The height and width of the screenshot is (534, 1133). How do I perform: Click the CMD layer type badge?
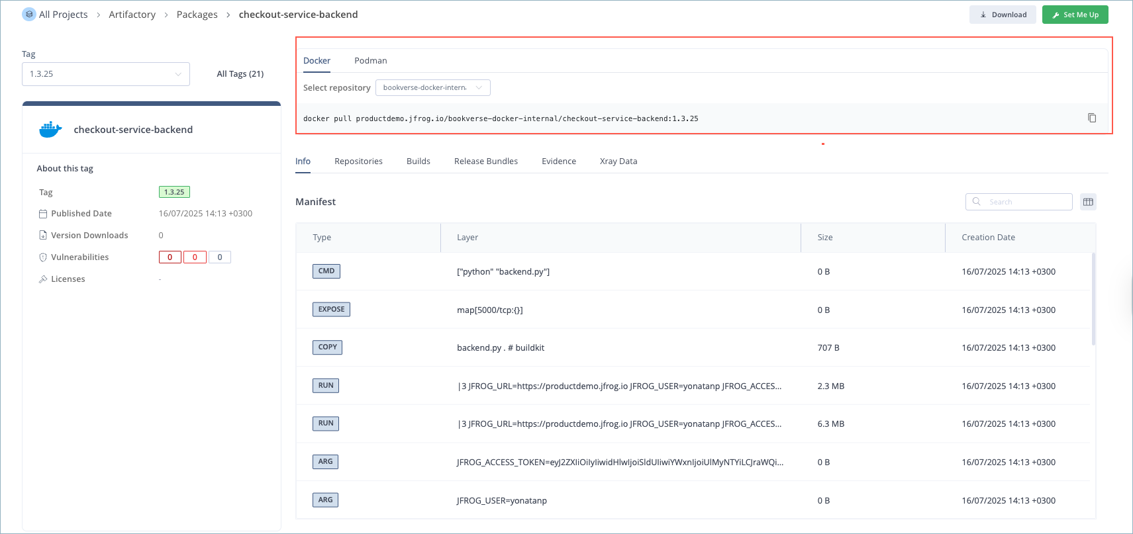326,271
